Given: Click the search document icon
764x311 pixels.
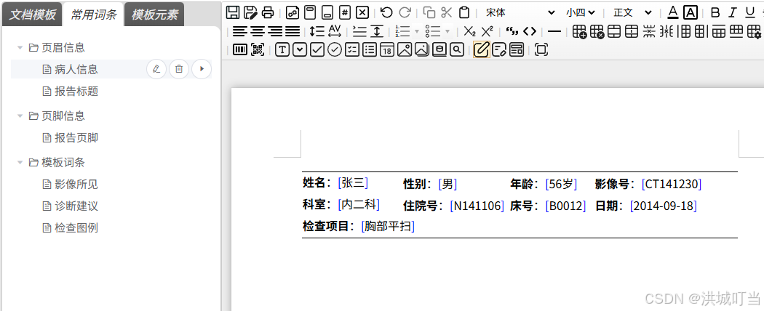Looking at the screenshot, I should (x=456, y=49).
